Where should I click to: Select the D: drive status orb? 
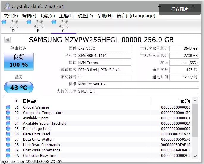click(x=4, y=22)
